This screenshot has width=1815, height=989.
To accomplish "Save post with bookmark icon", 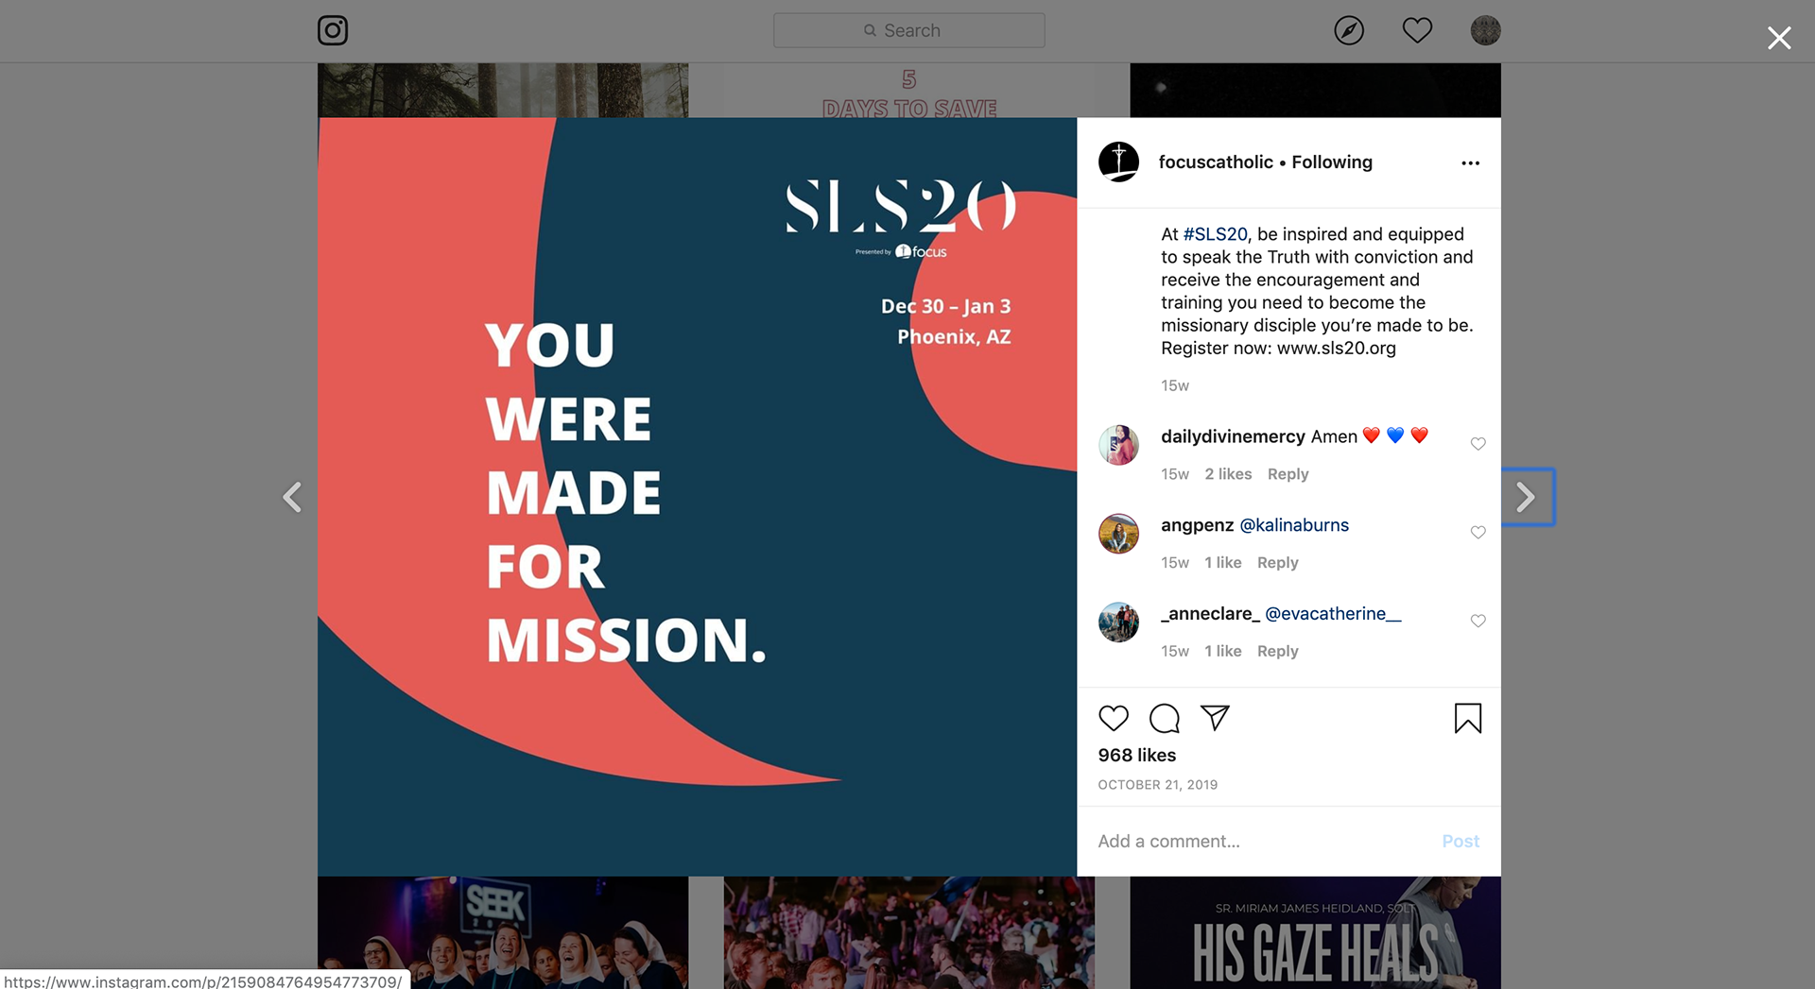I will [1468, 718].
